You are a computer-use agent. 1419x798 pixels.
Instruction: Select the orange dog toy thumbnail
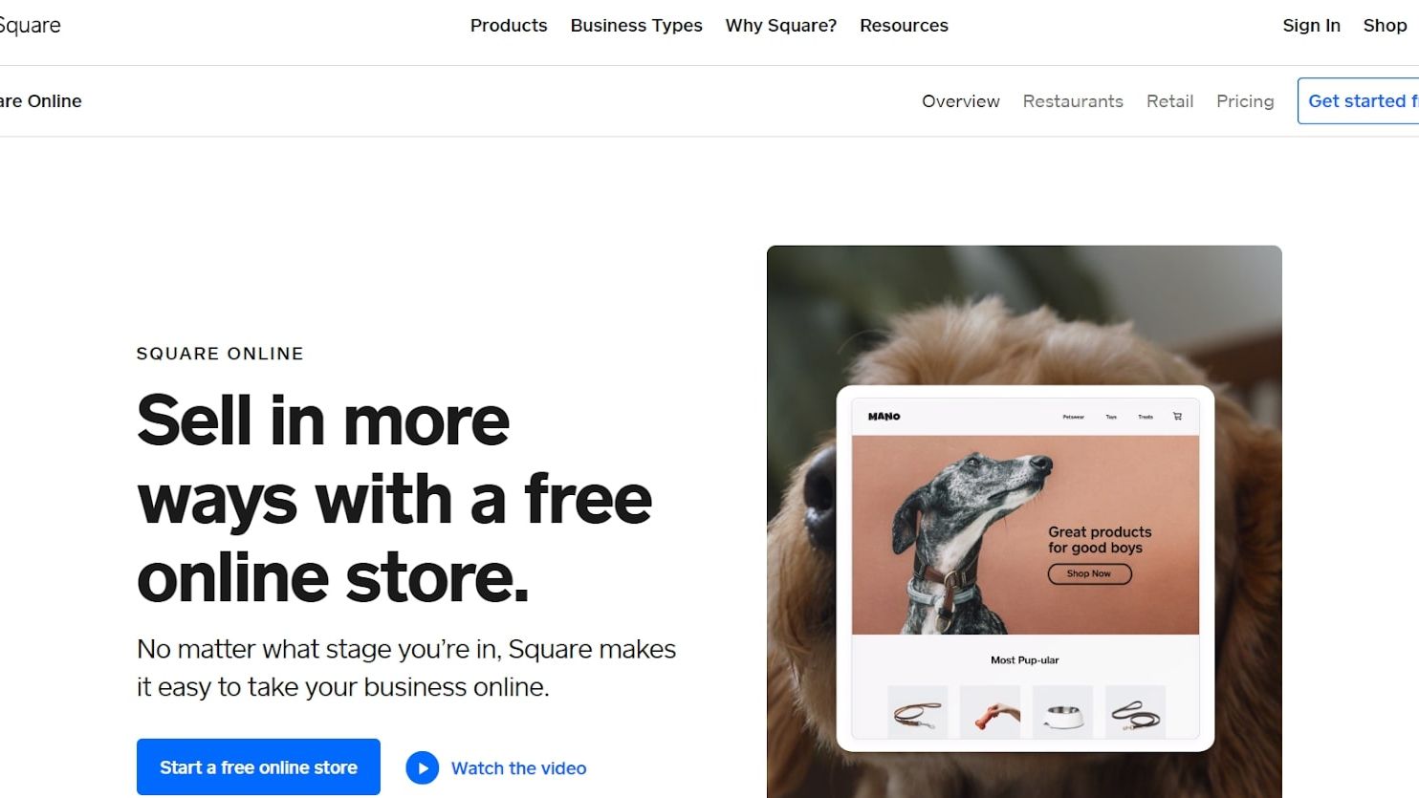point(990,712)
